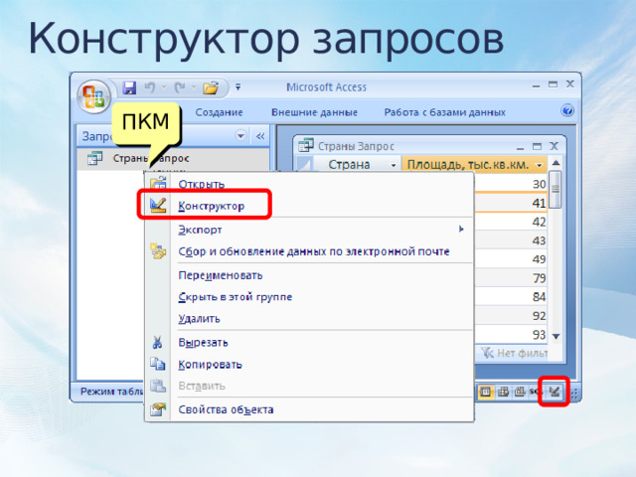Open the navigation pane category dropdown
This screenshot has height=477, width=636.
(240, 135)
